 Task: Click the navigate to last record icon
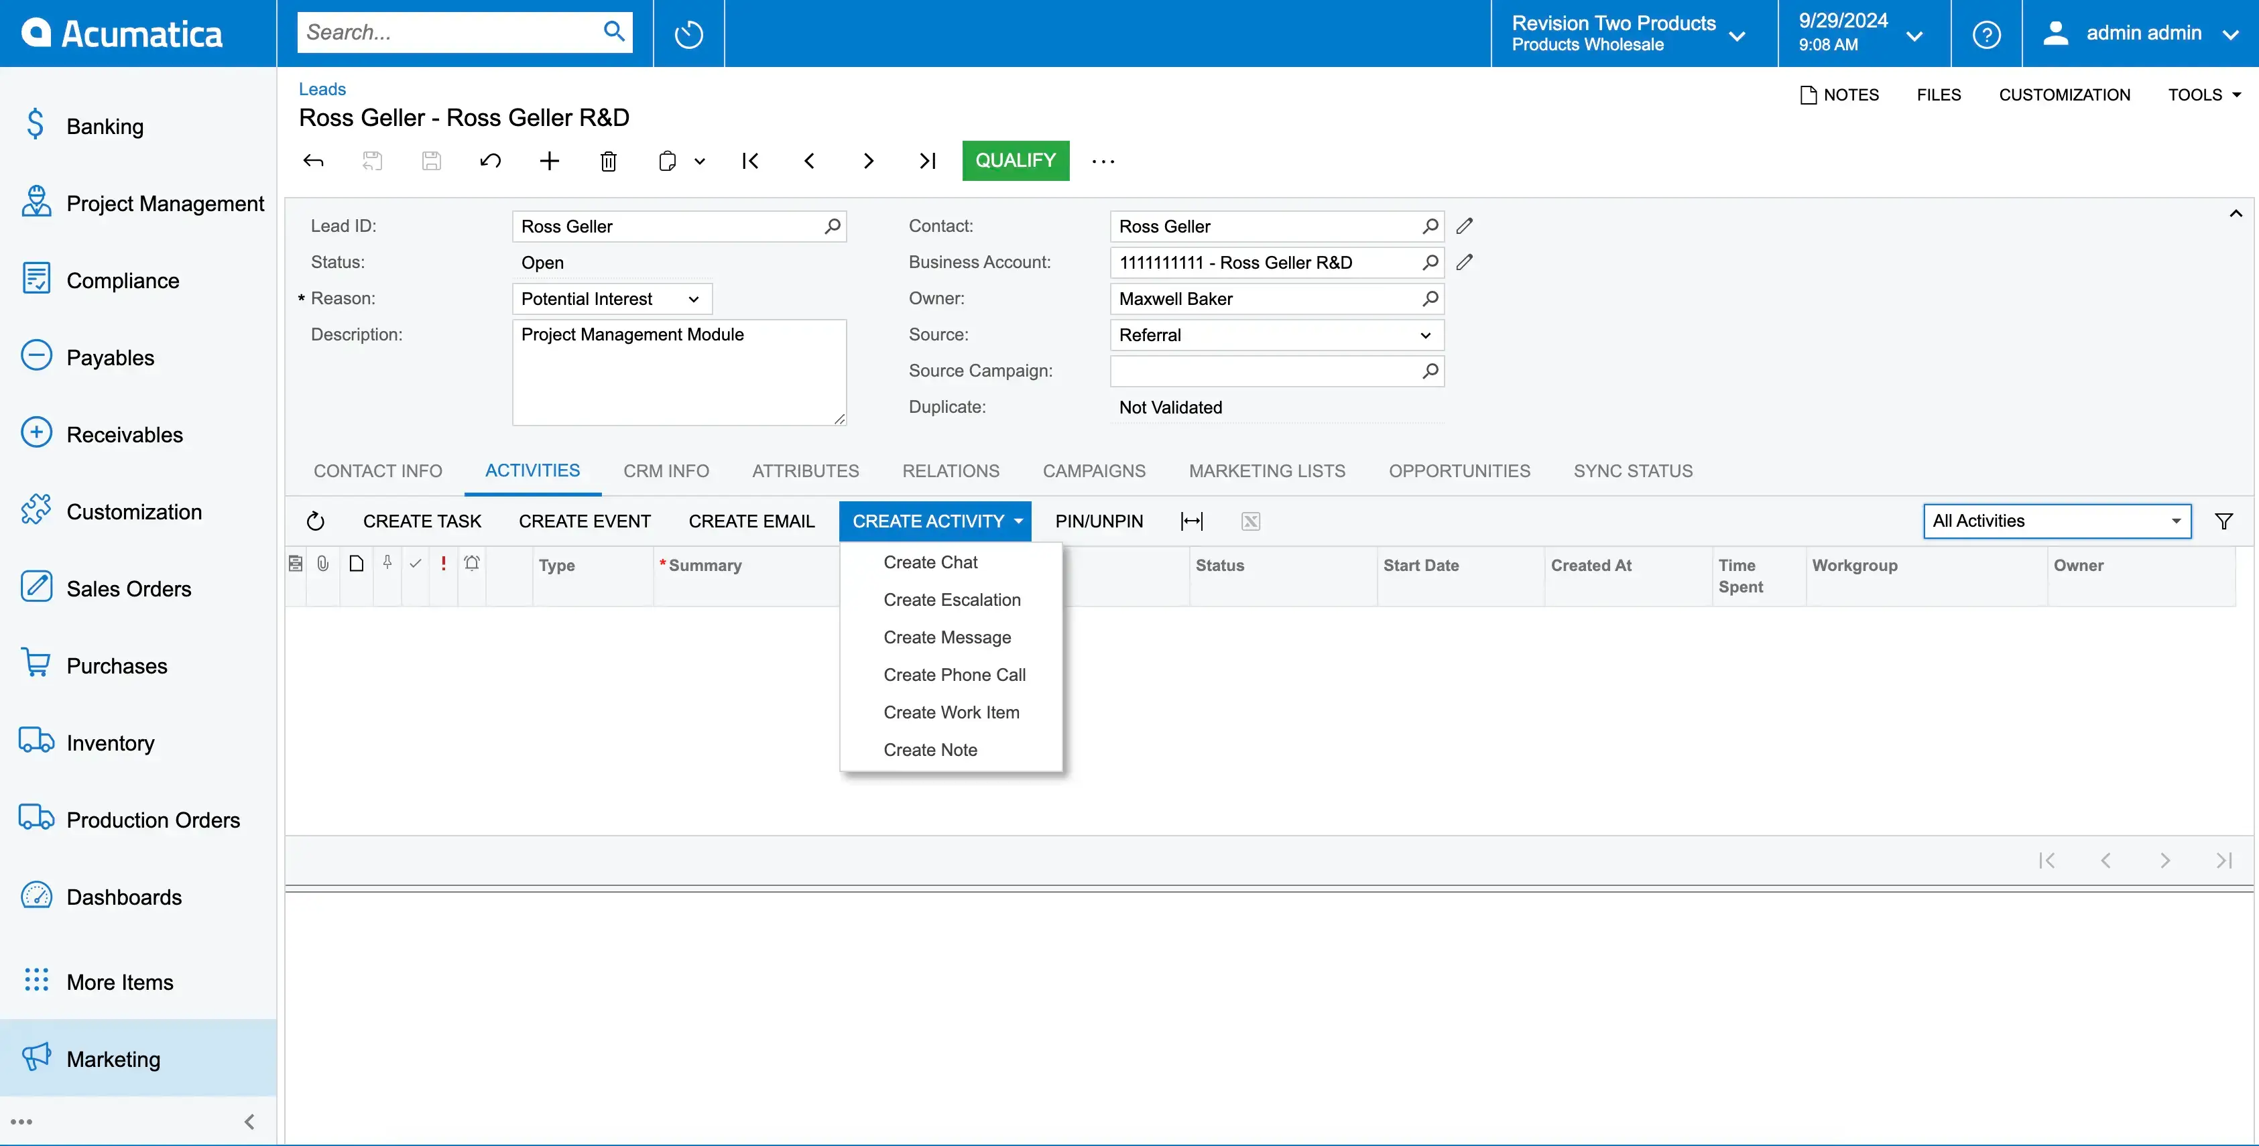(926, 160)
